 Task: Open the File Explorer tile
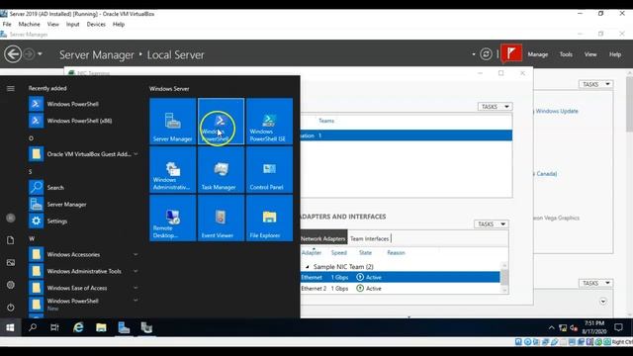tap(269, 218)
